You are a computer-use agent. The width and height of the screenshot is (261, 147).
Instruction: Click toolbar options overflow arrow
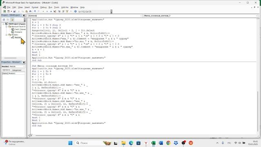click(x=111, y=11)
